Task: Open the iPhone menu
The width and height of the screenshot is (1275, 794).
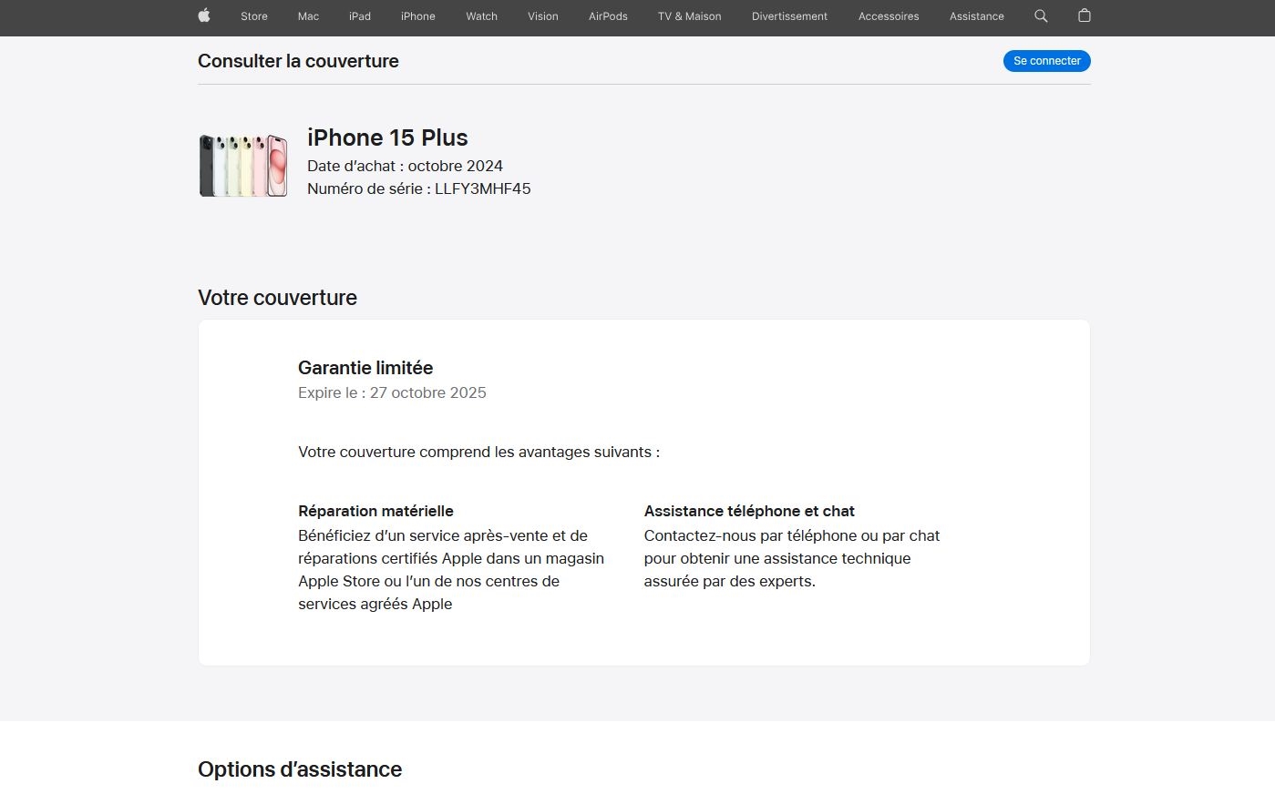Action: click(x=418, y=16)
